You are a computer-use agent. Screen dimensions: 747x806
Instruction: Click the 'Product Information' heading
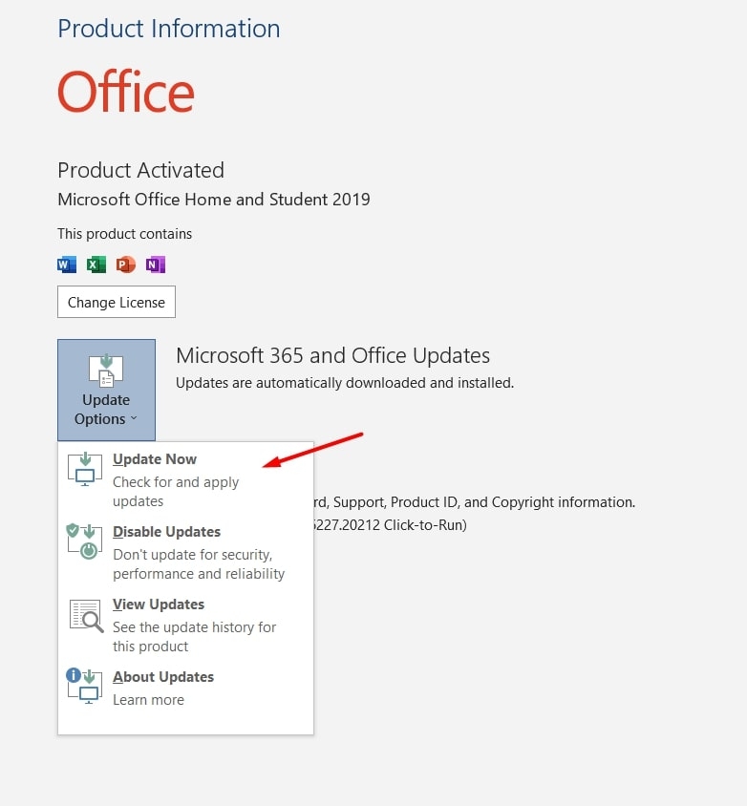pyautogui.click(x=169, y=29)
